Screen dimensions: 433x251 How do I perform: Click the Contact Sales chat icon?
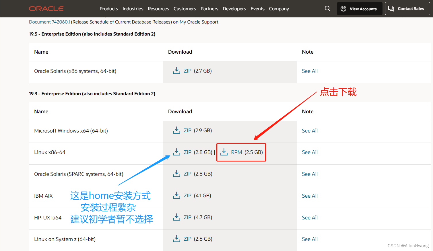[x=391, y=9]
